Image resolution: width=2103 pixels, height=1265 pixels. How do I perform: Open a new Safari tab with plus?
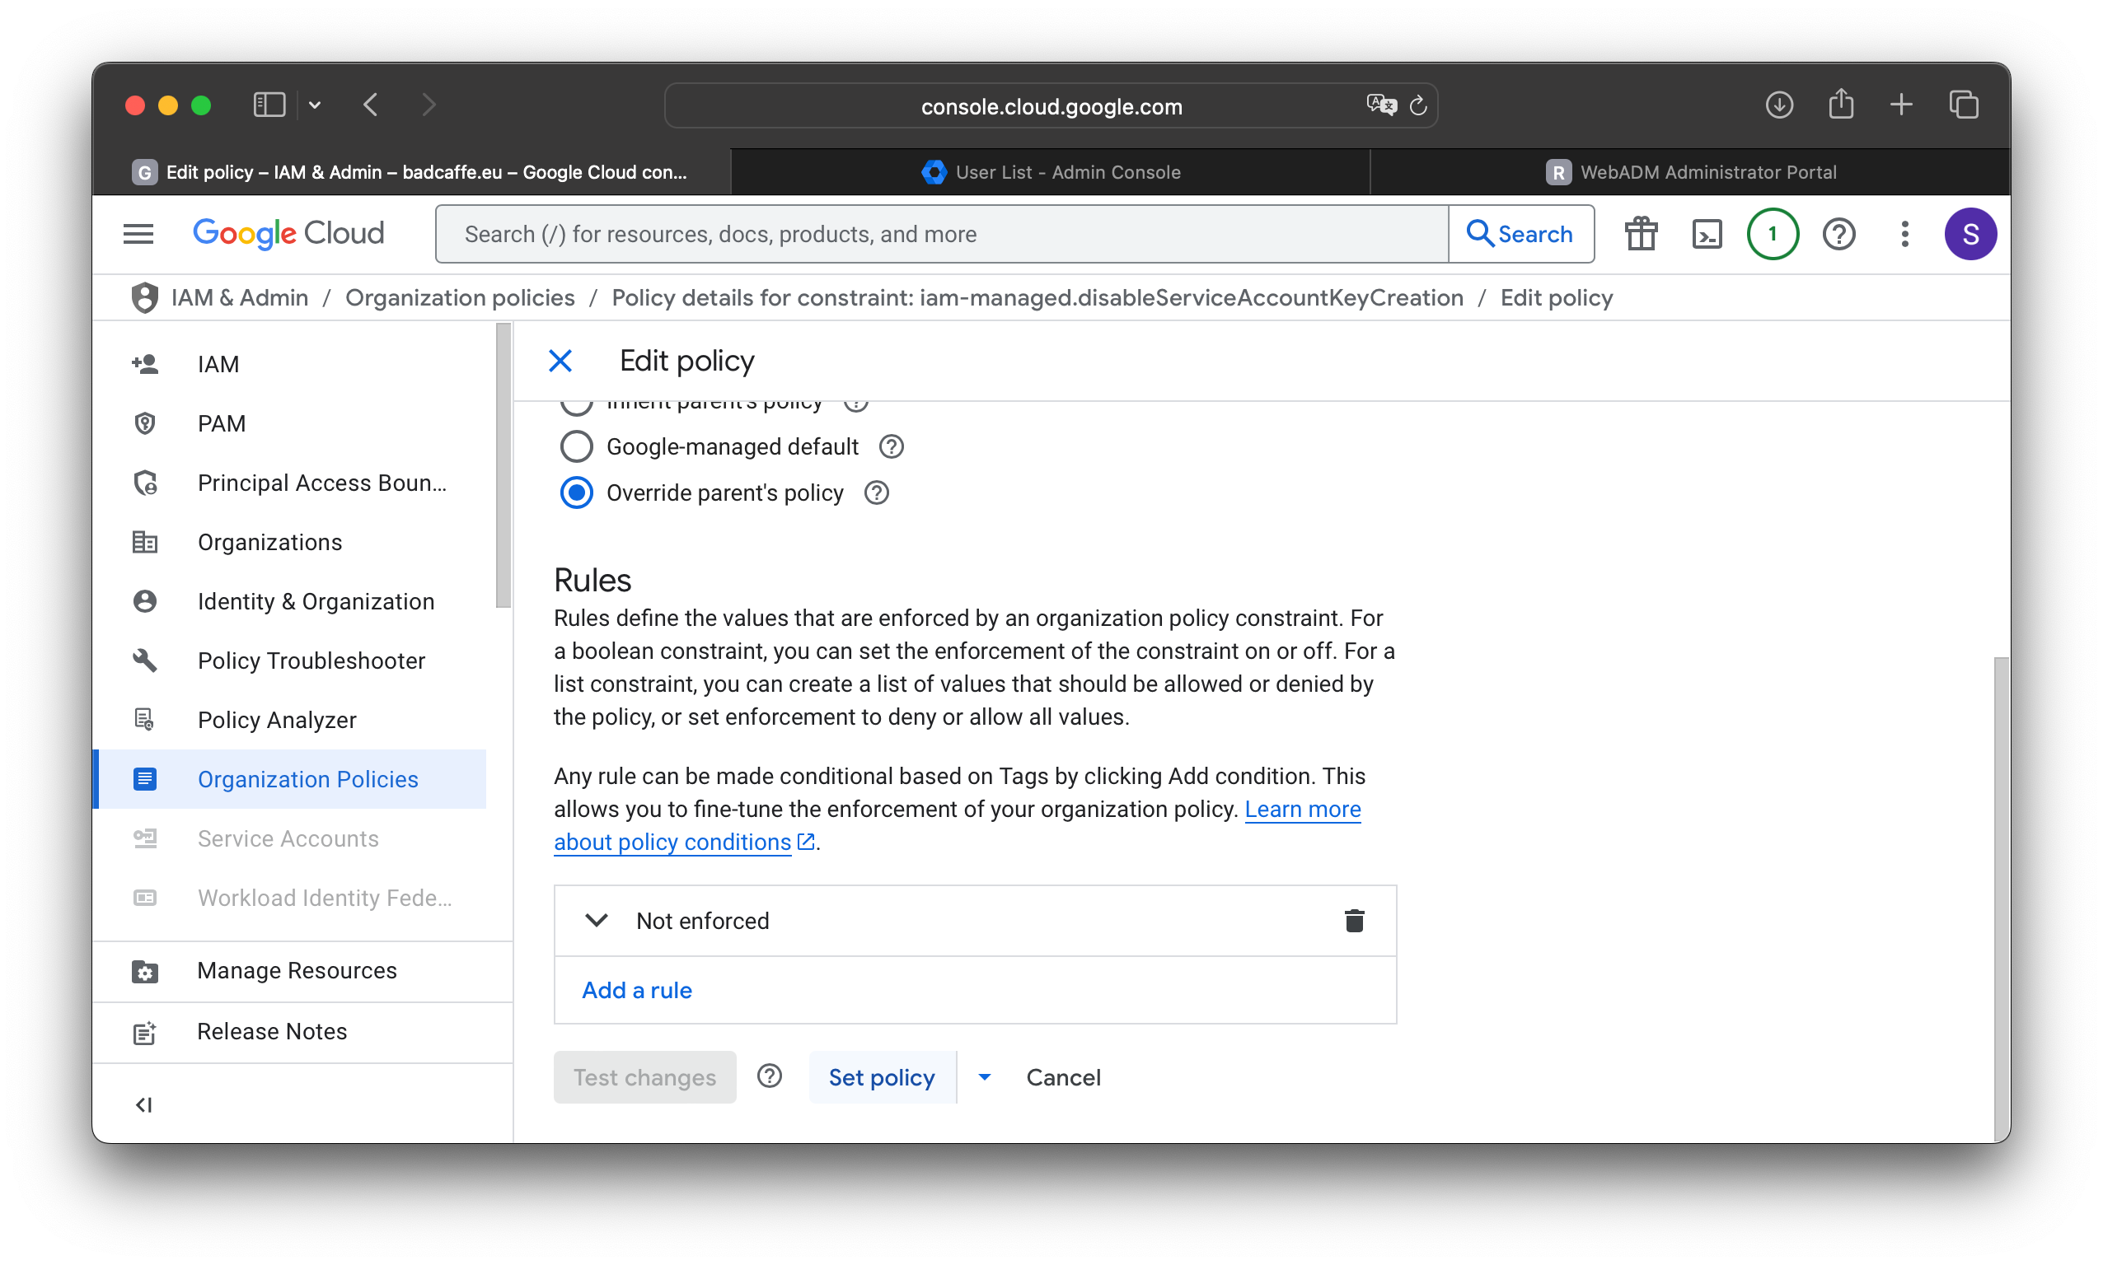(1901, 105)
